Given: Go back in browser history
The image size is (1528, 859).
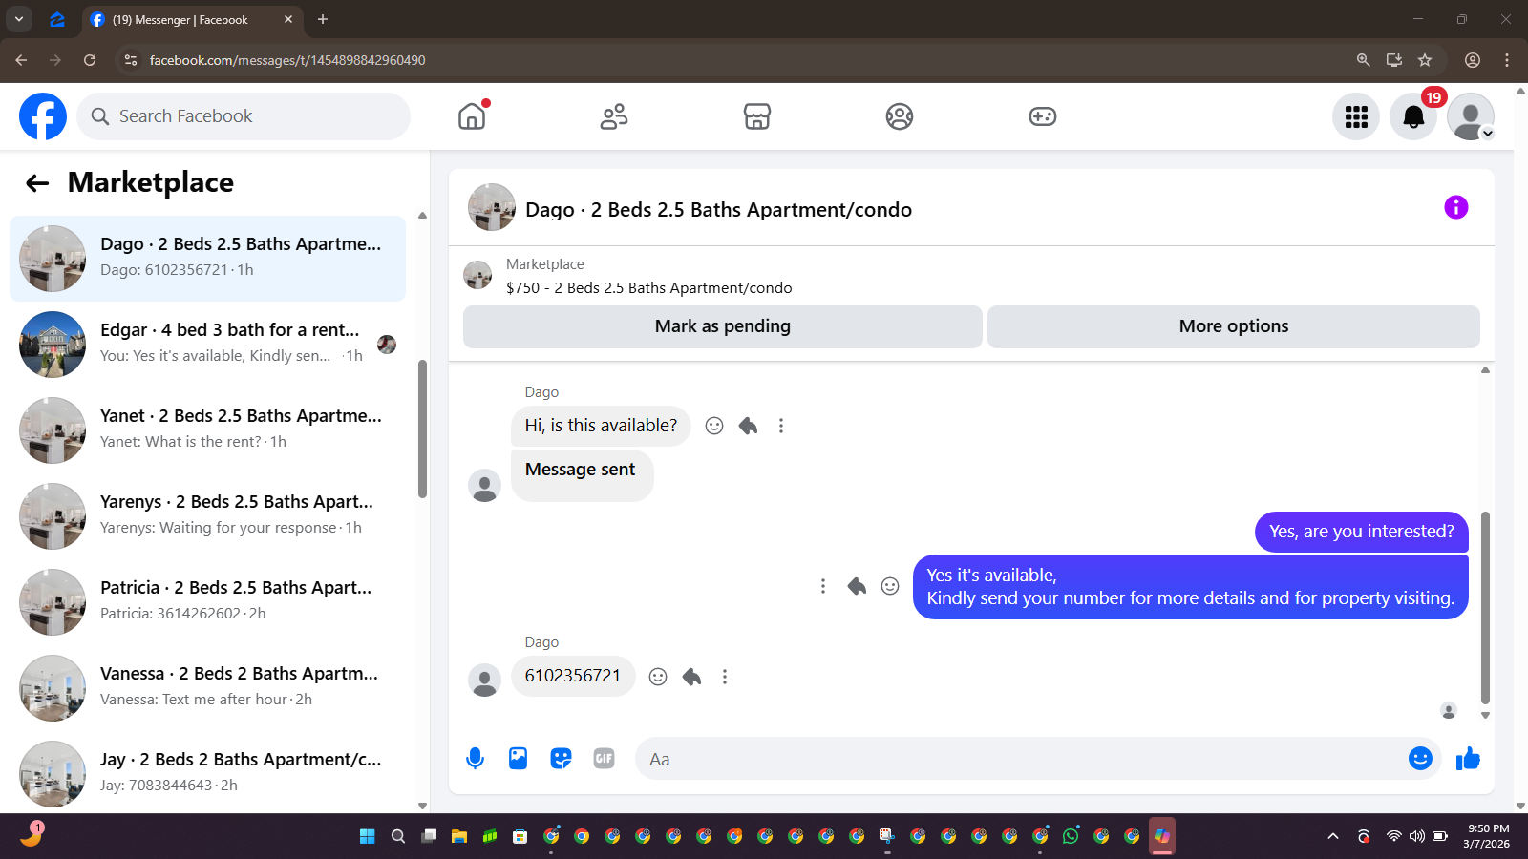Looking at the screenshot, I should [21, 60].
